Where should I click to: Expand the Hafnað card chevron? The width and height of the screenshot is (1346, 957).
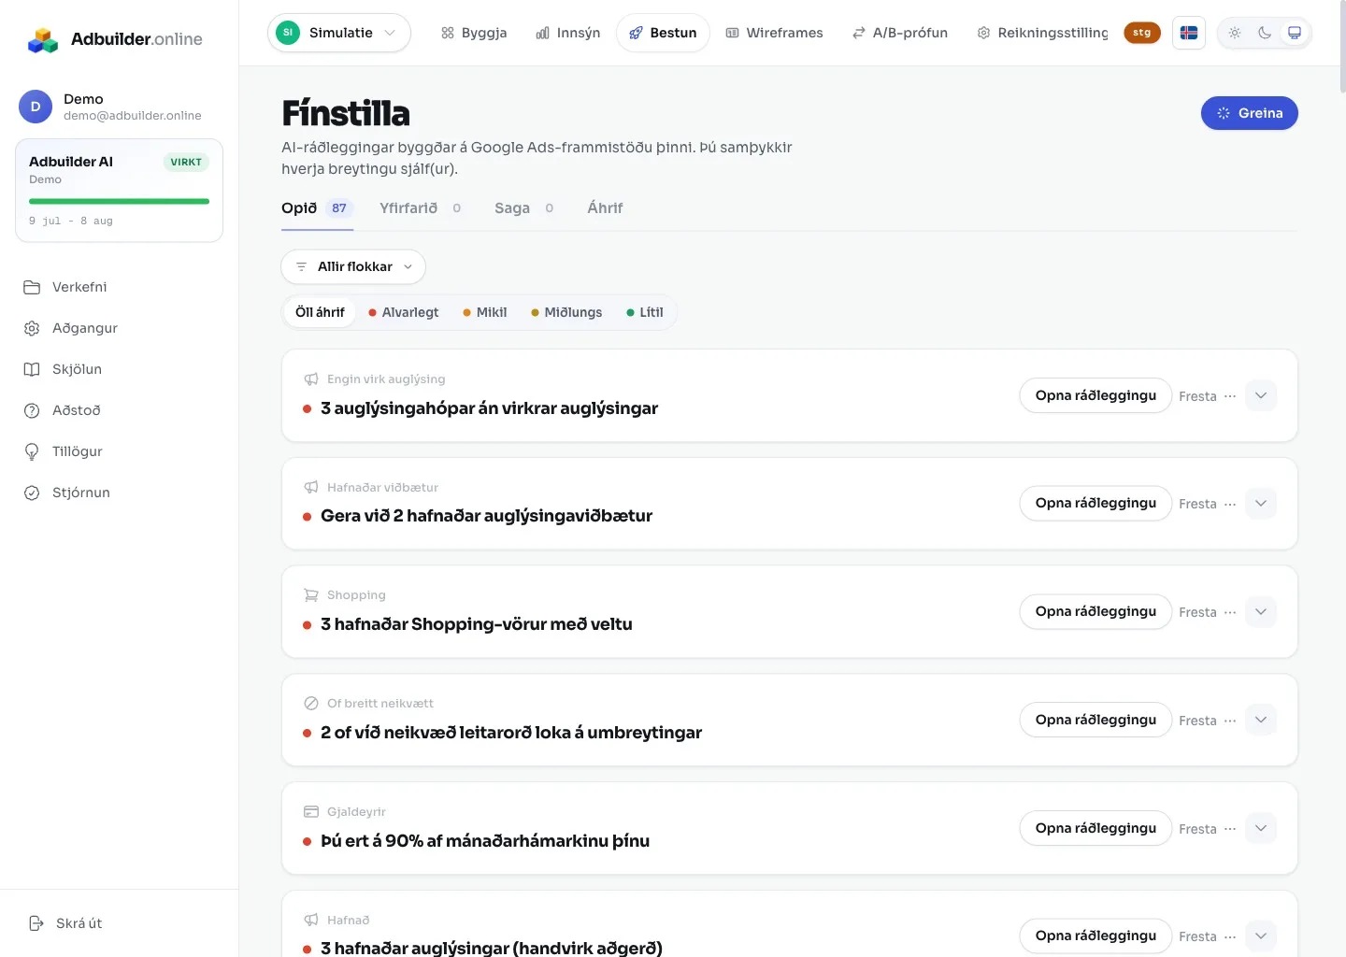click(1261, 936)
